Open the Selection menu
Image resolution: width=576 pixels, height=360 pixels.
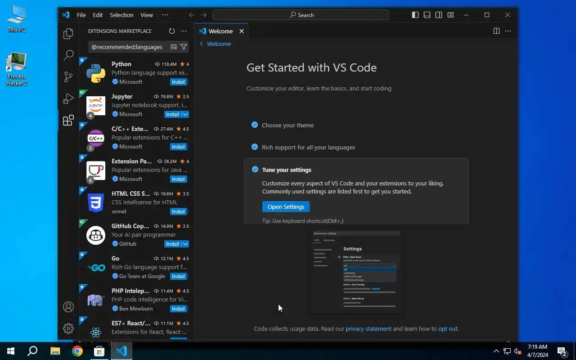click(121, 15)
